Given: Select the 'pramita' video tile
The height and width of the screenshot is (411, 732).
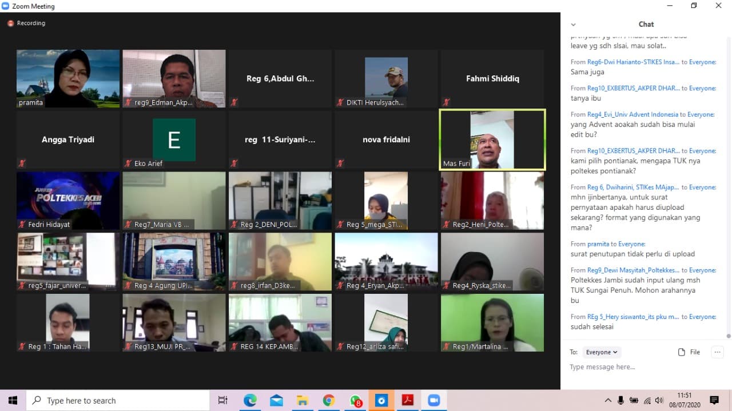Looking at the screenshot, I should 68,78.
